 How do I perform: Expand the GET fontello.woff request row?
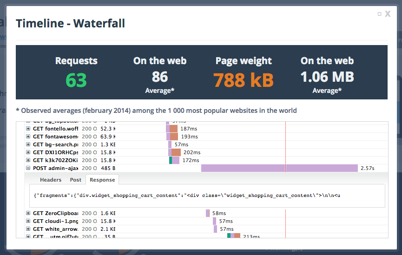[28, 129]
